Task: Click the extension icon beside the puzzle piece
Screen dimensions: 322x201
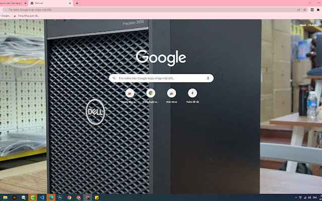Action: (312, 10)
